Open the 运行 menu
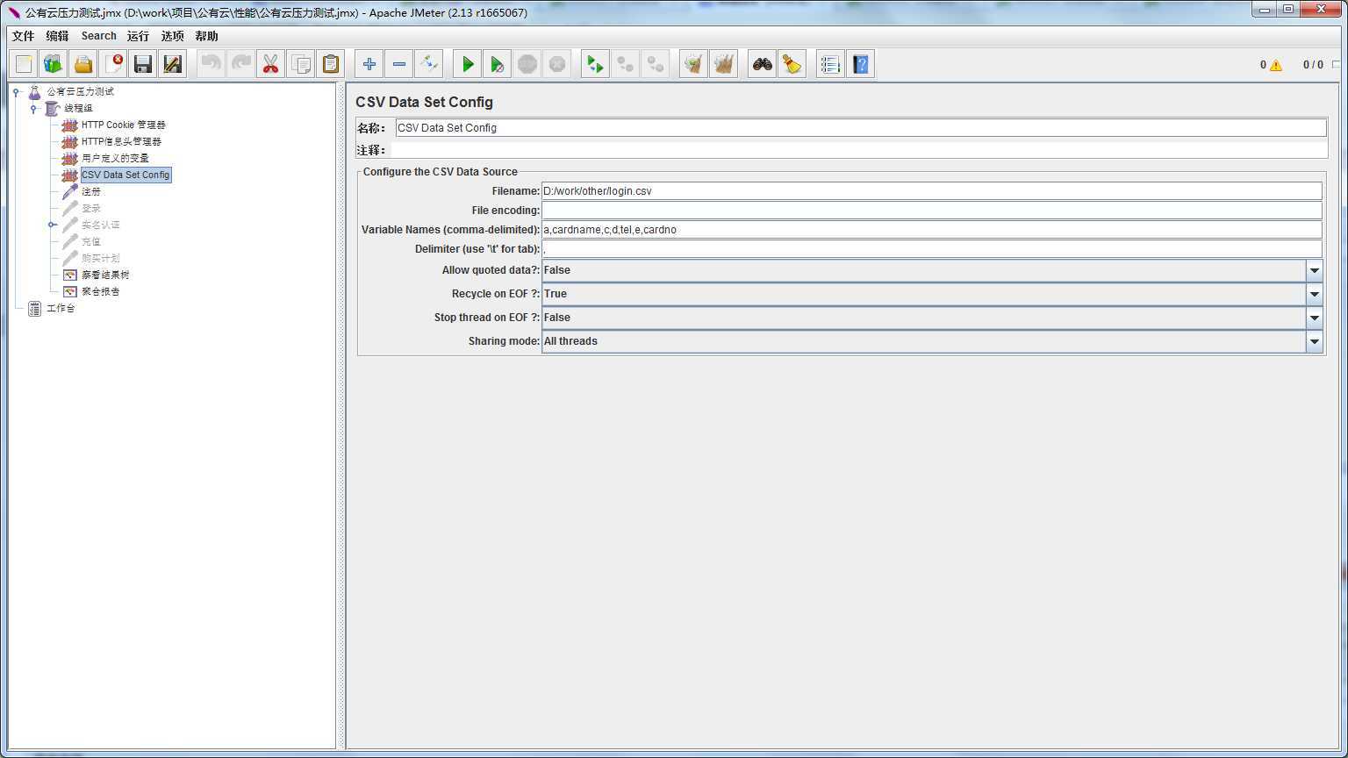This screenshot has width=1348, height=758. pyautogui.click(x=138, y=36)
